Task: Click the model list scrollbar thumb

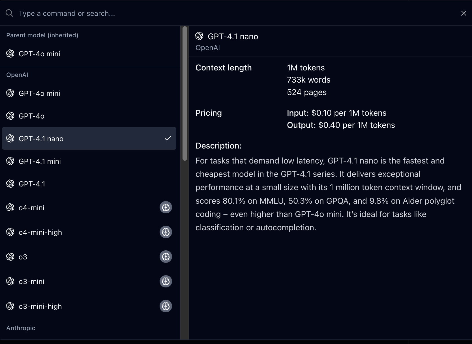Action: click(185, 93)
